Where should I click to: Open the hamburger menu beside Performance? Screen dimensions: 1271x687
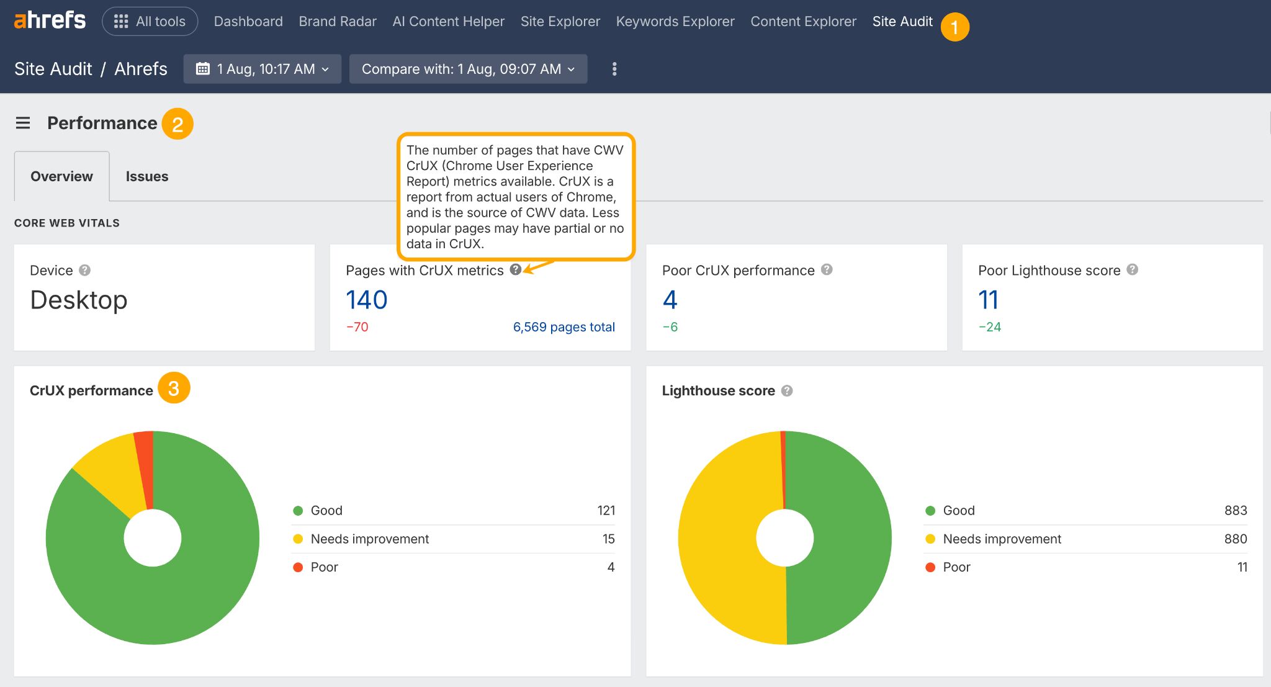pyautogui.click(x=23, y=123)
